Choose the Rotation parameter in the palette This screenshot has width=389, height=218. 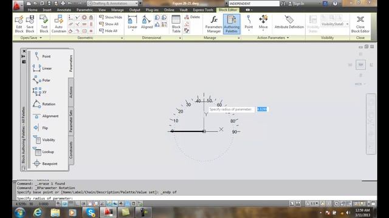click(x=44, y=104)
